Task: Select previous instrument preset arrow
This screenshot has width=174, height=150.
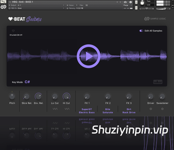Action: tap(117, 2)
